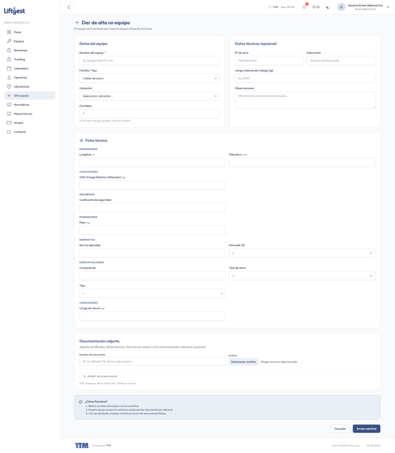The height and width of the screenshot is (453, 395).
Task: Click the Ubicaciones pin icon
Action: [x=9, y=87]
